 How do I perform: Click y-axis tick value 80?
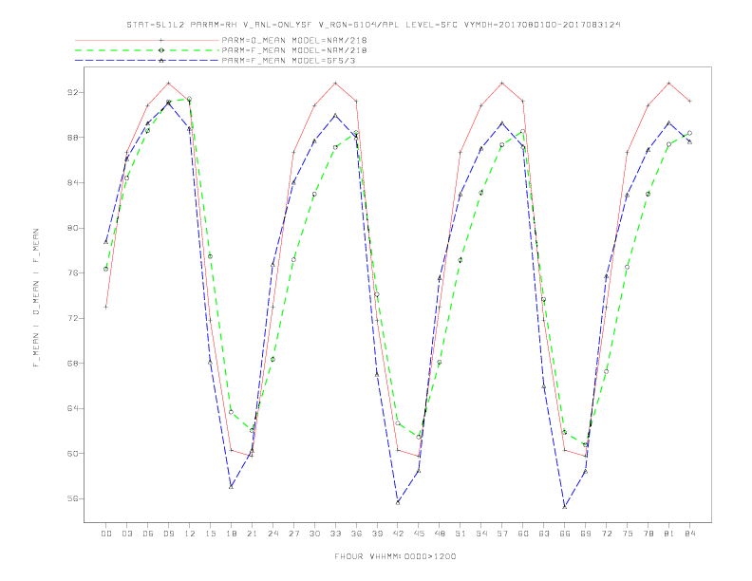[x=72, y=228]
